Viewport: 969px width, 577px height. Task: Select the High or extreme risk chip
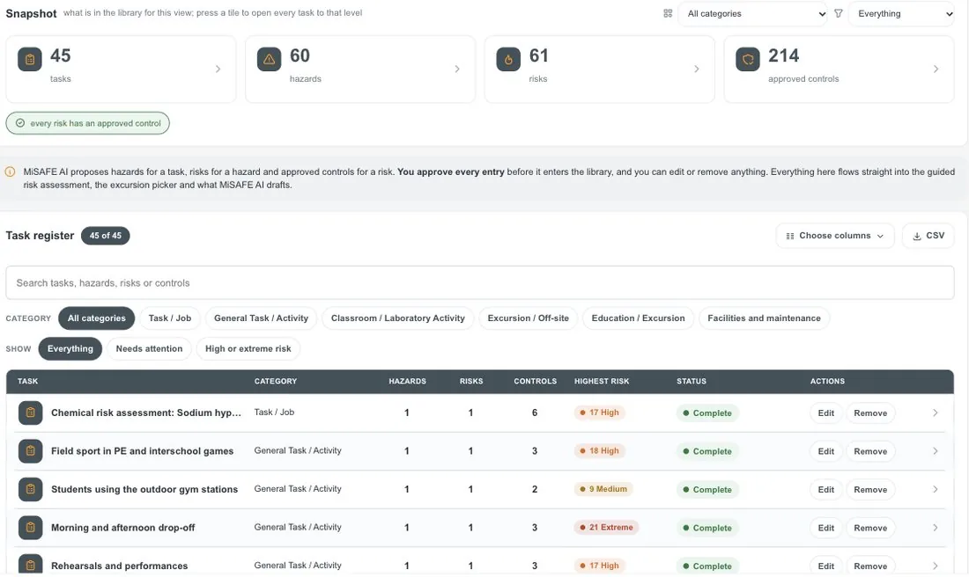click(x=248, y=348)
